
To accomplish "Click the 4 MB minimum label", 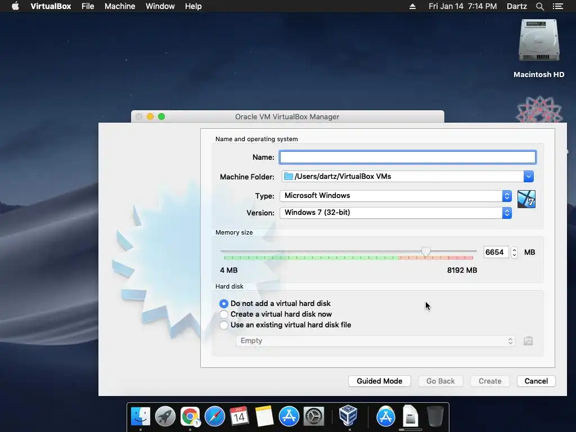I will pyautogui.click(x=228, y=271).
